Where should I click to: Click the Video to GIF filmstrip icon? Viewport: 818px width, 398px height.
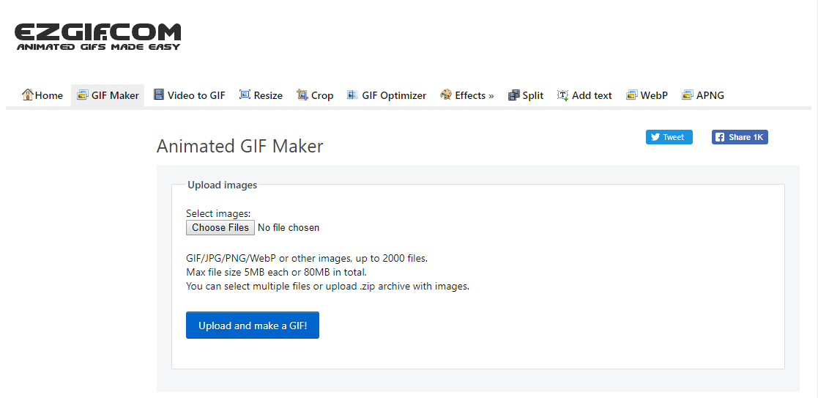159,95
